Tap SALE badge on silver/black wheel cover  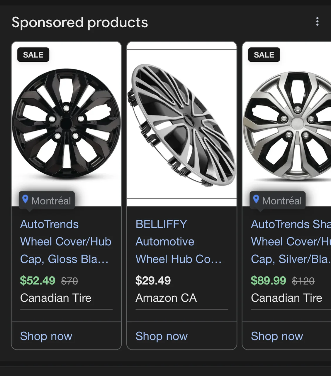click(x=264, y=55)
